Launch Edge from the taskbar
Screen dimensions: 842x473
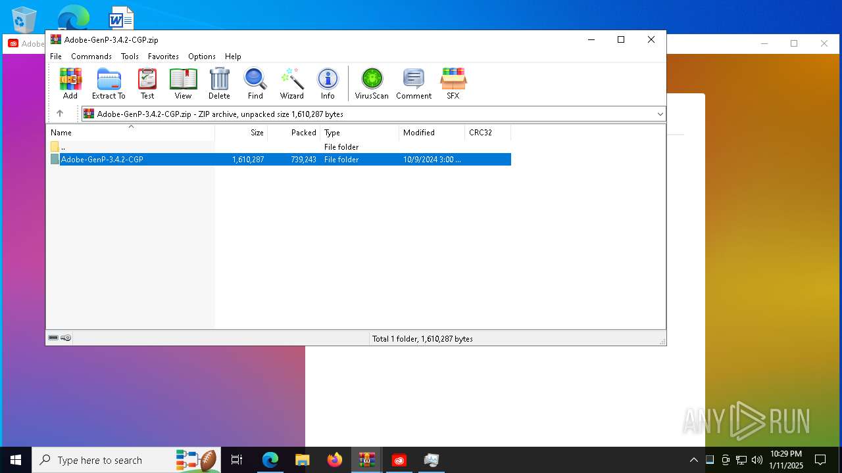pos(270,460)
